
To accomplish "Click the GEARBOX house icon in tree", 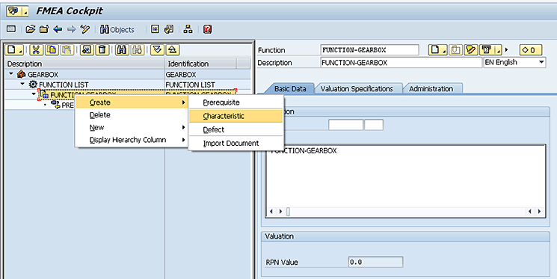I will point(22,74).
